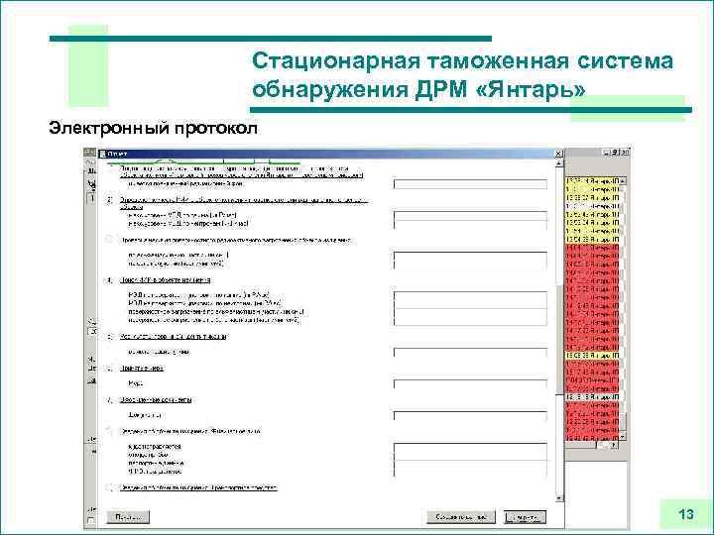714x535 pixels.
Task: Click the first input field of section 4
Action: 470,295
